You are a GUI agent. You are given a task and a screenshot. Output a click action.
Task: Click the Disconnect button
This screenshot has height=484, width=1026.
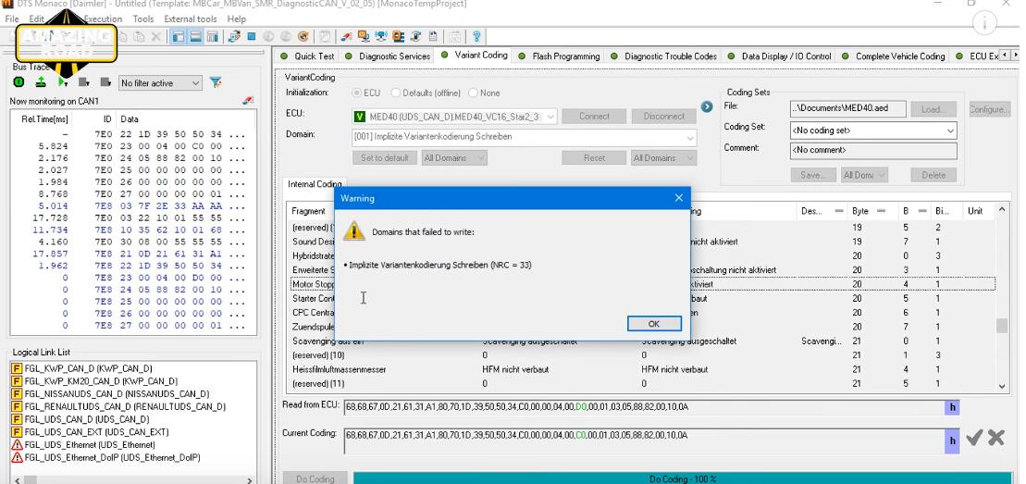click(x=663, y=117)
